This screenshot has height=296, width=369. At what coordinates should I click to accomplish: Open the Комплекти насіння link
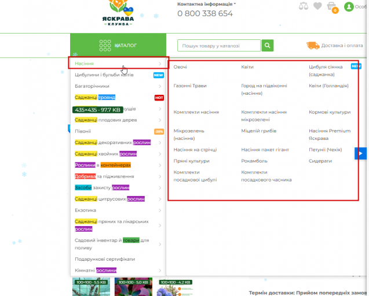(x=196, y=112)
